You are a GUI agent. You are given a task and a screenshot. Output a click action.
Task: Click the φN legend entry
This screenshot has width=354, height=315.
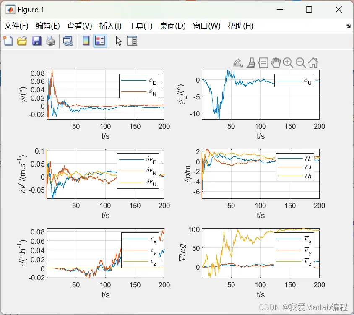click(x=139, y=92)
